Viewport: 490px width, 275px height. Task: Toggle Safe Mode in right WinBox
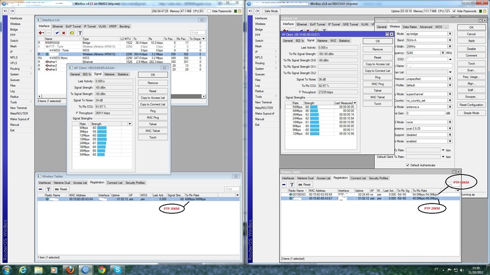[271, 11]
